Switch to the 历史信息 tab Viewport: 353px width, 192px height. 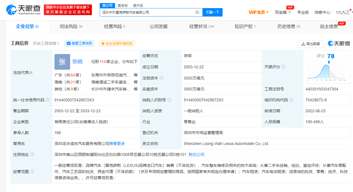click(x=288, y=27)
